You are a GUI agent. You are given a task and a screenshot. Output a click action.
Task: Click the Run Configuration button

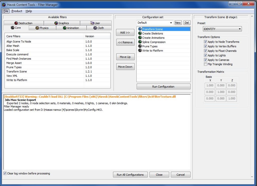[163, 87]
